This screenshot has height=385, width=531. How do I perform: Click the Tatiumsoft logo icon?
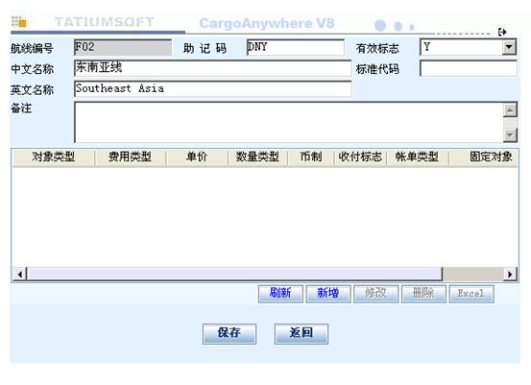19,22
